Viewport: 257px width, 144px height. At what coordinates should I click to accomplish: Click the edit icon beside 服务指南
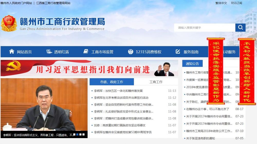tap(178, 52)
